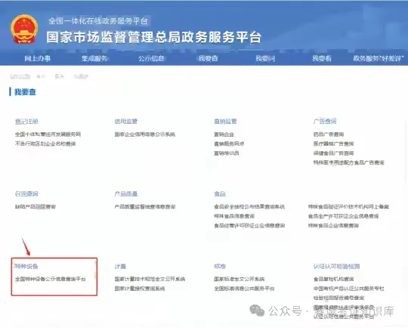Open the 食品复检机构查询 link

tap(333, 279)
